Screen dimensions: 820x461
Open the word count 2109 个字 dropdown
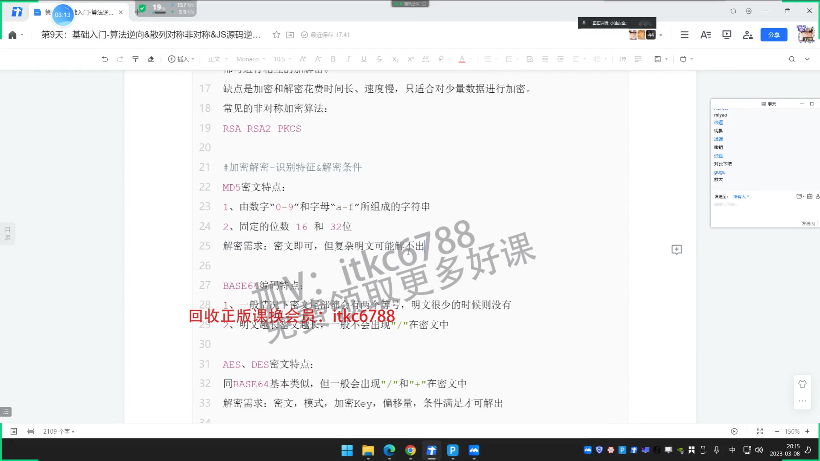(x=59, y=432)
